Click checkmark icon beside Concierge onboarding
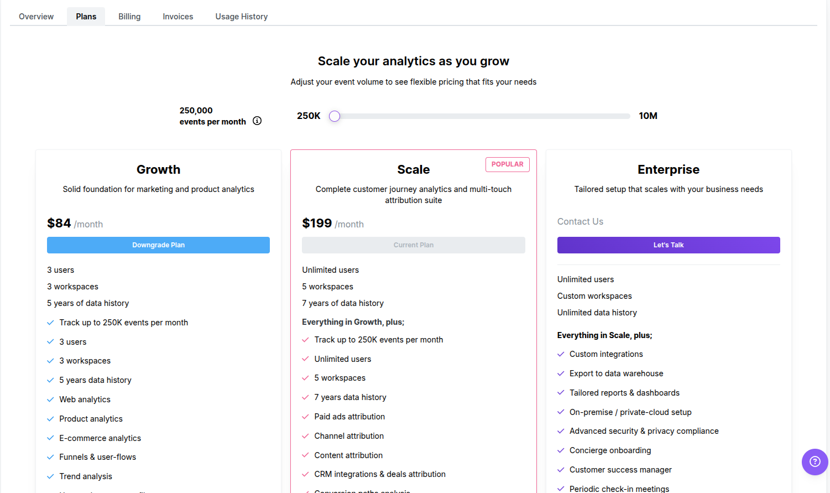 pos(561,450)
